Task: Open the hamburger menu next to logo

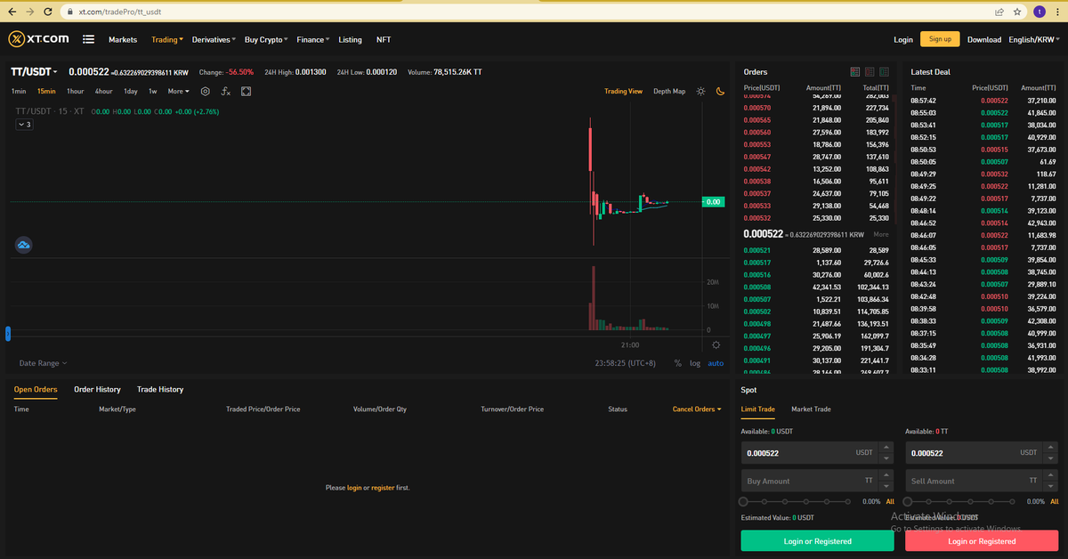Action: [x=89, y=39]
